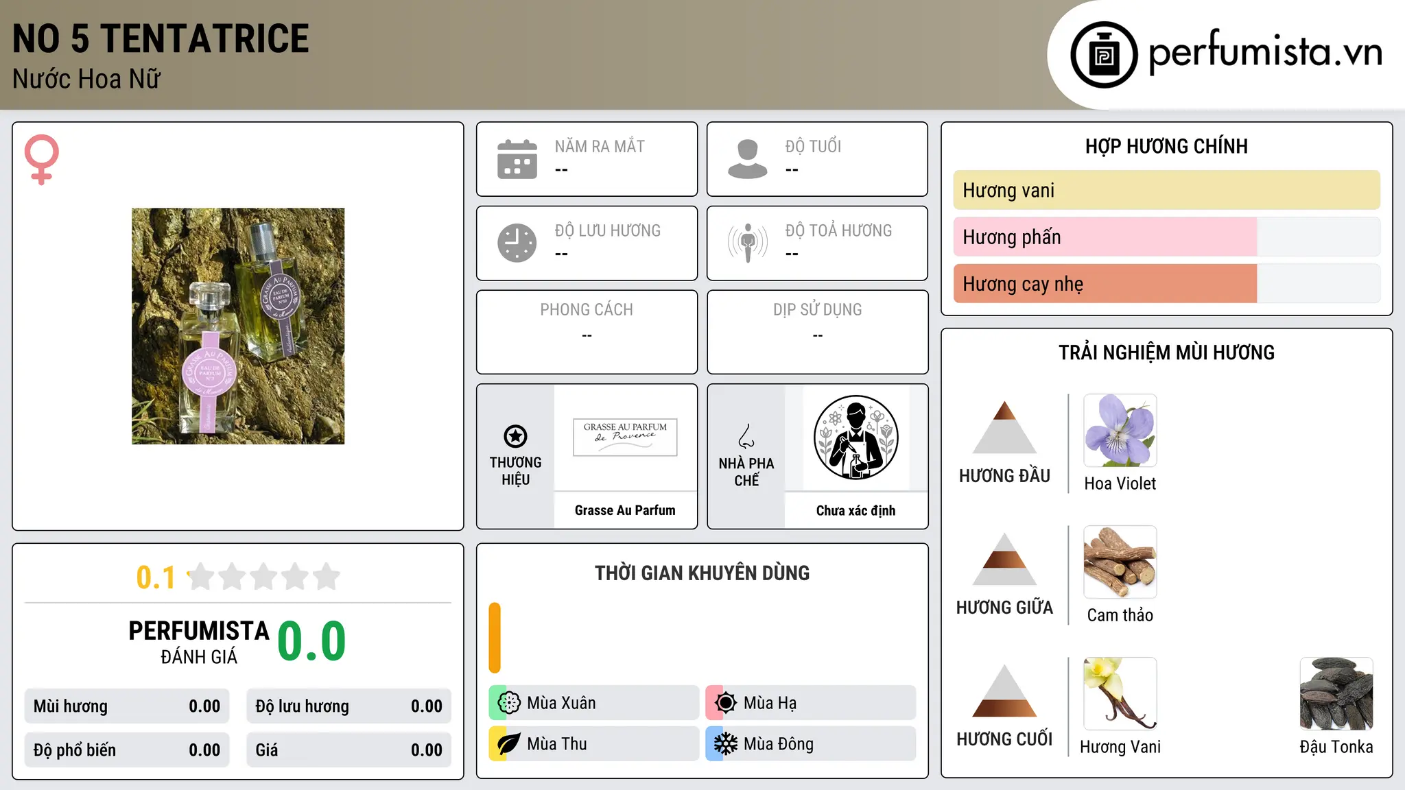Click the Grasse Au Parfum brand logo
This screenshot has width=1405, height=790.
tap(625, 437)
